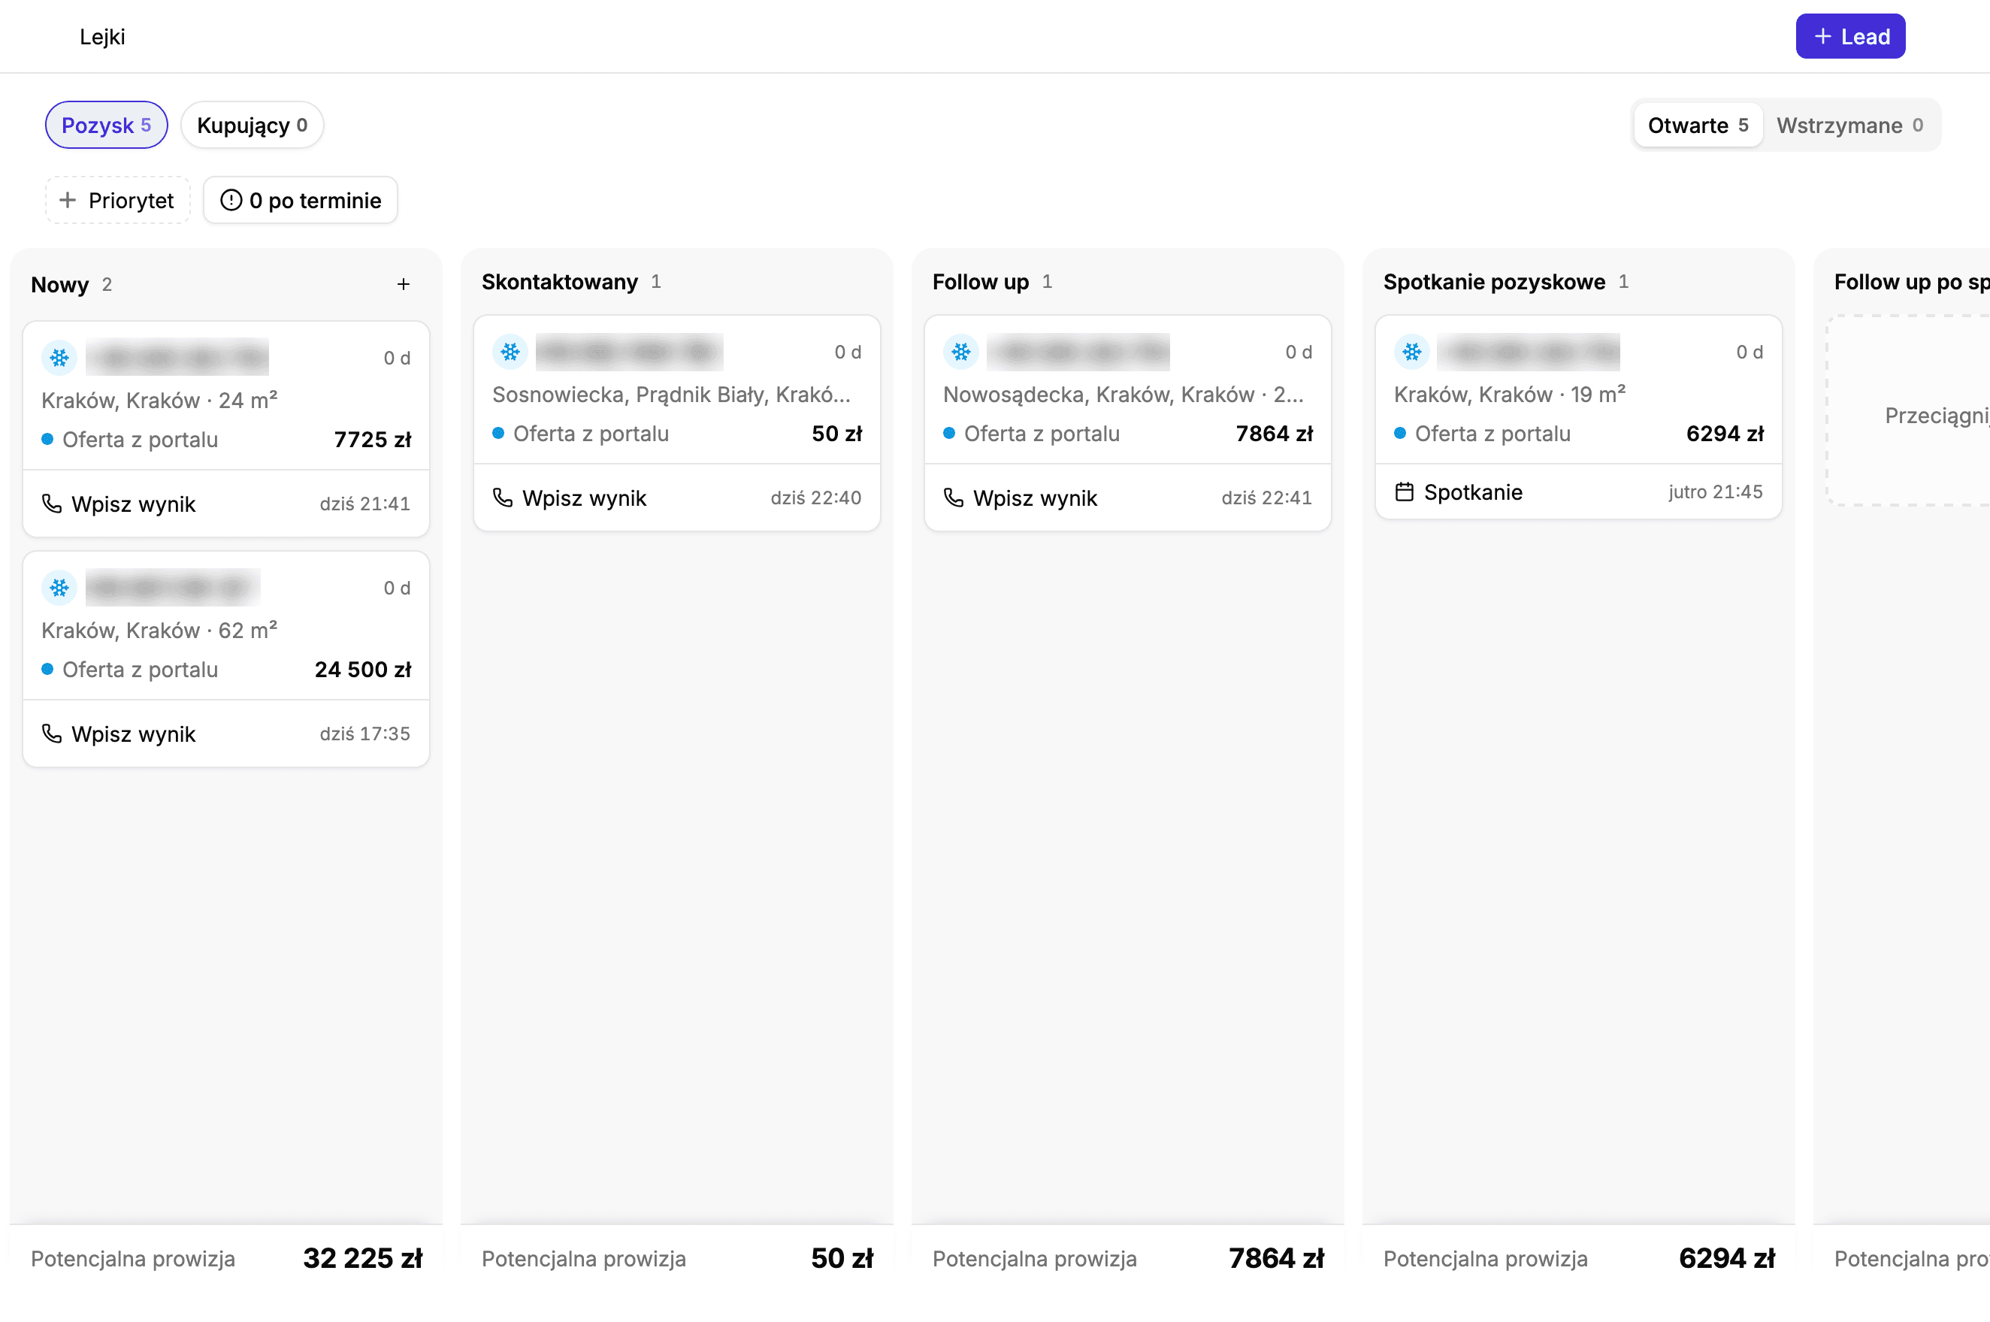Click phone icon in the dziś 21:41 row
The image size is (1990, 1322).
tap(51, 504)
